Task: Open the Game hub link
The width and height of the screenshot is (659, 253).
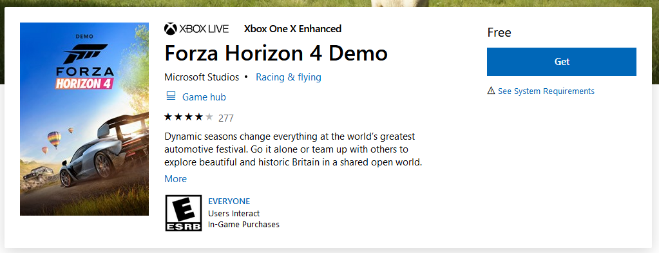Action: (x=204, y=97)
